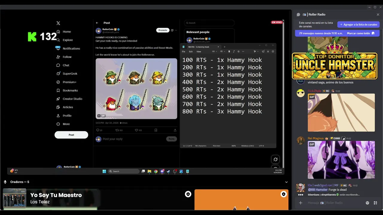The width and height of the screenshot is (383, 215).
Task: Add attachment with plus icon in chat
Action: [301, 203]
